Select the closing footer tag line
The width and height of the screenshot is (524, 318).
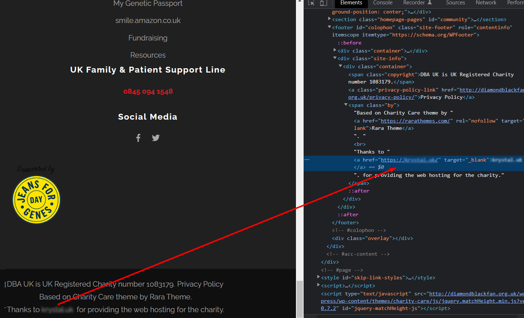point(345,222)
